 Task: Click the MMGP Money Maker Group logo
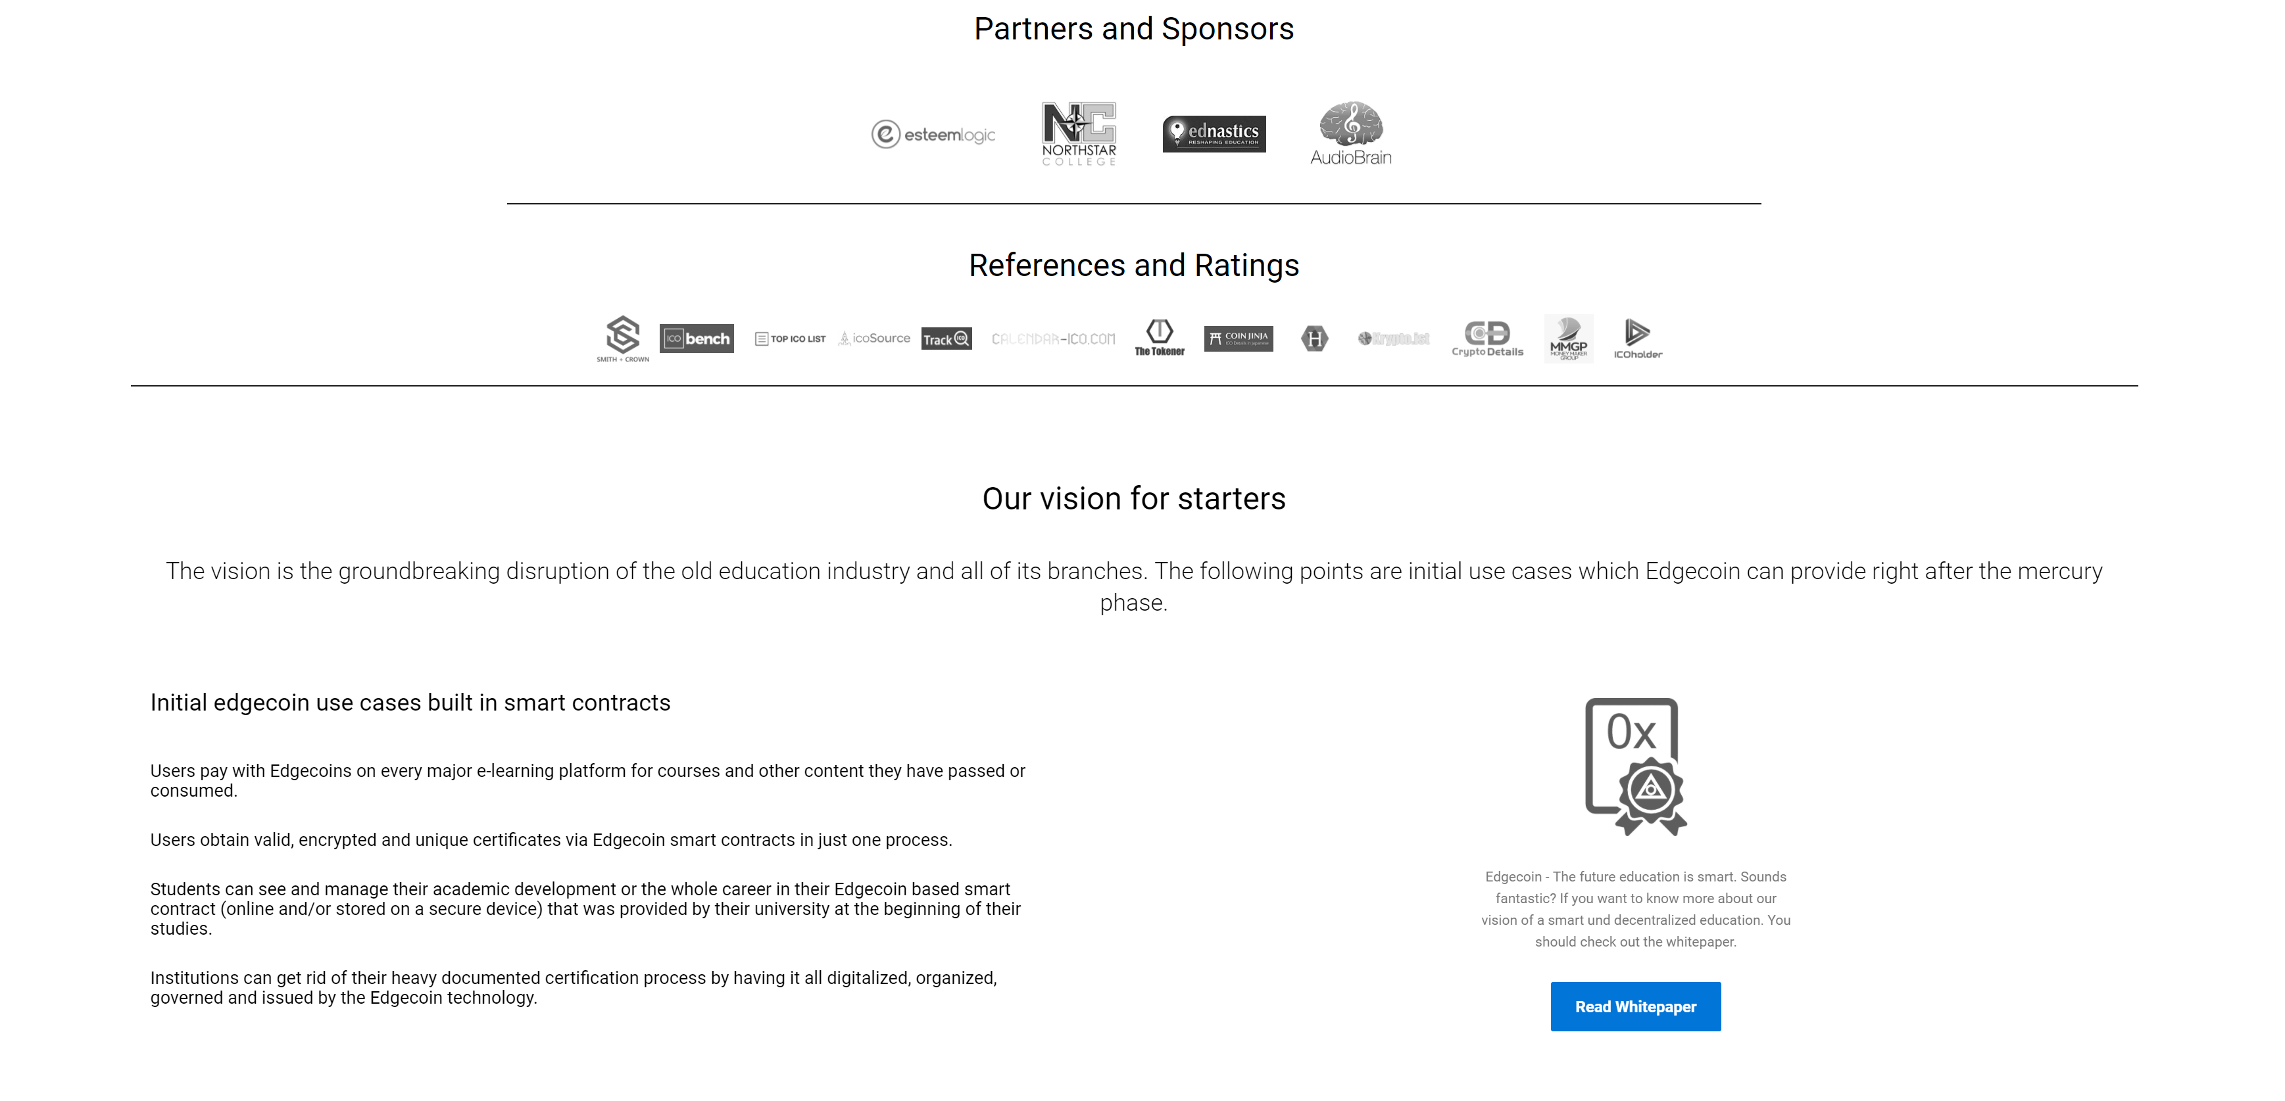(1568, 339)
